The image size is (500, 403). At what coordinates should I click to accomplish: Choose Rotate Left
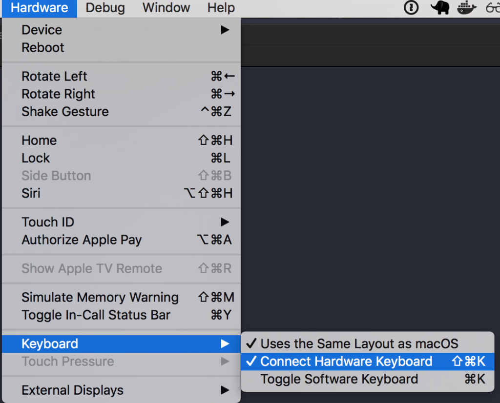pos(121,76)
